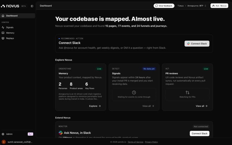
Task: Click the 2 Personas stat
Action: click(63, 86)
